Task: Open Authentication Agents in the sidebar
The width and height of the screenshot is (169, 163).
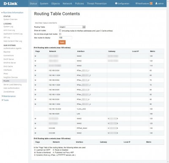Action: click(x=12, y=48)
